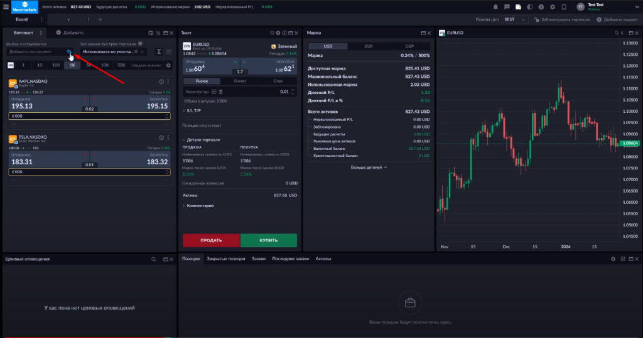Expand the Комментарий section

click(x=198, y=206)
